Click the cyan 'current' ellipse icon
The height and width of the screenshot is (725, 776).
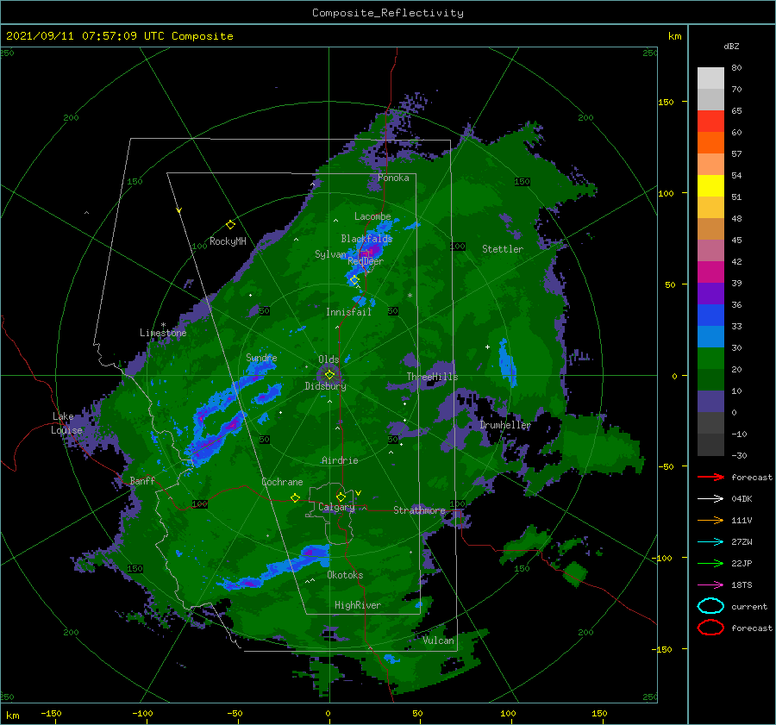[710, 606]
